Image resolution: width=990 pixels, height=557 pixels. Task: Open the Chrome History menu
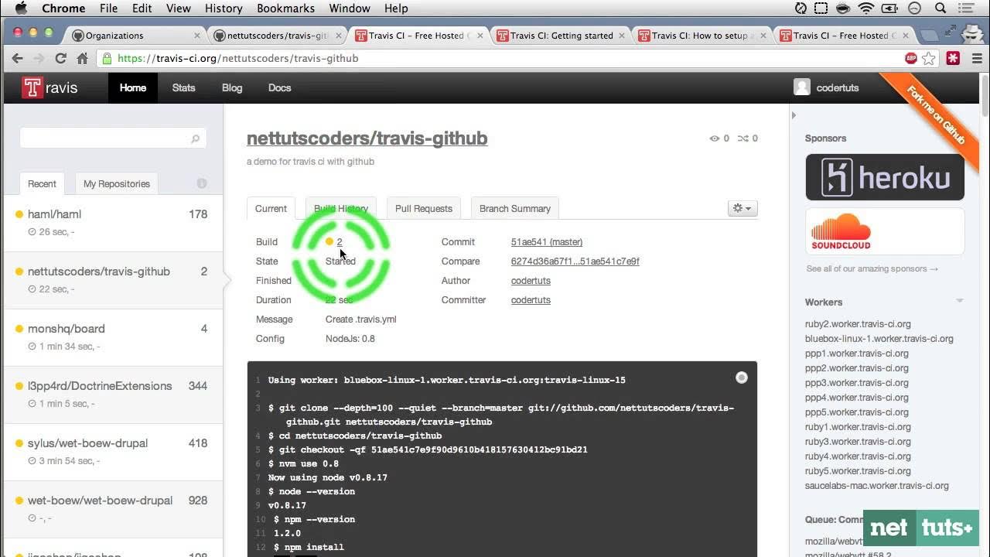tap(224, 9)
